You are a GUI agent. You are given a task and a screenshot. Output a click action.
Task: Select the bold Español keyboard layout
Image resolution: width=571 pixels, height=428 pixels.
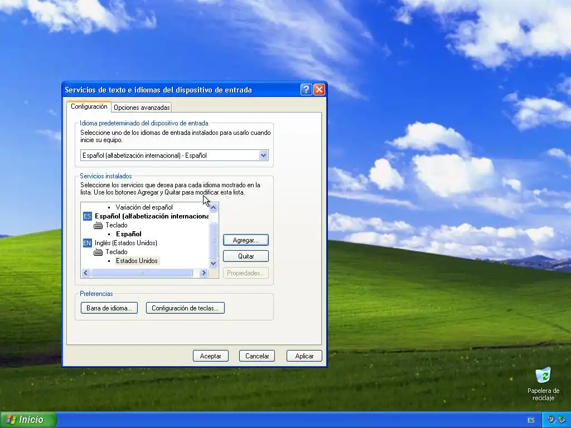coord(129,234)
